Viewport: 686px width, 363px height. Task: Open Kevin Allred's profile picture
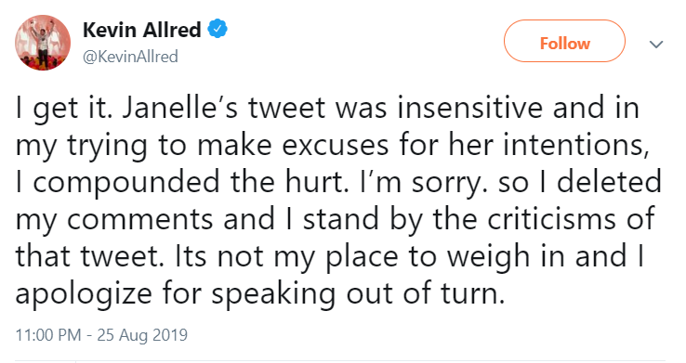click(43, 43)
